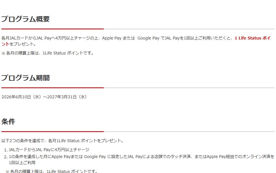Click the プログラム概要 heading

point(26,19)
